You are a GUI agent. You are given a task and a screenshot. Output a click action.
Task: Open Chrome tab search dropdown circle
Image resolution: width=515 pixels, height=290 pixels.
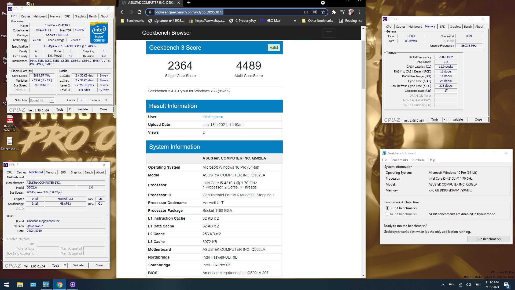coord(323,3)
